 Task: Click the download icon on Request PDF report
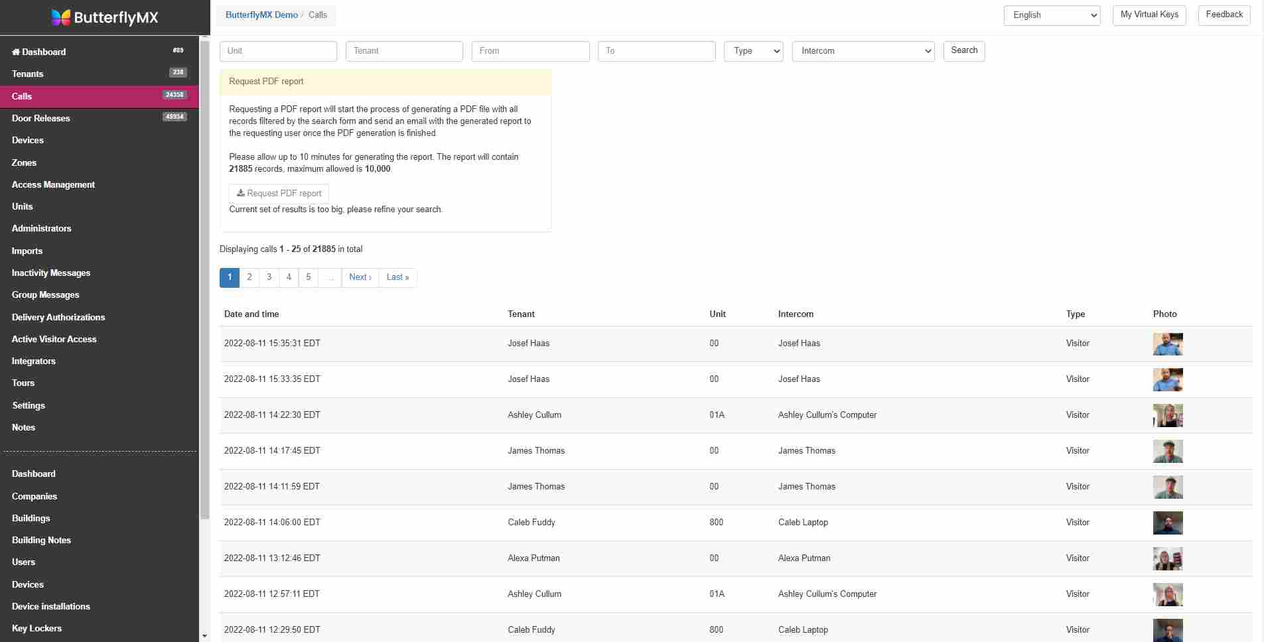click(240, 193)
